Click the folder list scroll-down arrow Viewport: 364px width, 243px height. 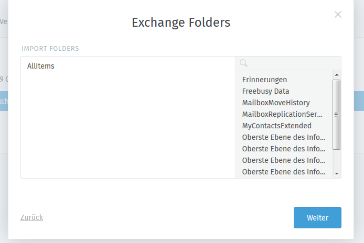pos(337,173)
